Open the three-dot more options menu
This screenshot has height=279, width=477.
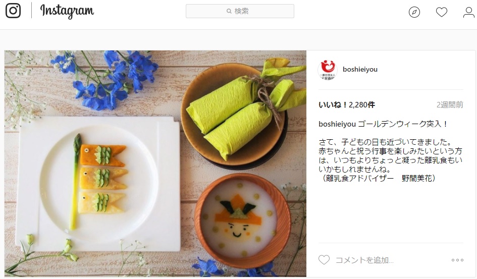click(457, 260)
